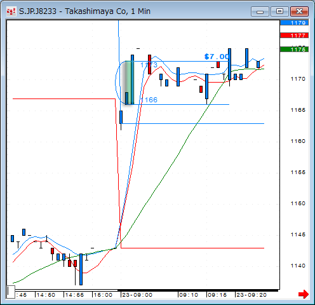Image resolution: width=315 pixels, height=305 pixels.
Task: Select the 1166 level label
Action: (149, 100)
